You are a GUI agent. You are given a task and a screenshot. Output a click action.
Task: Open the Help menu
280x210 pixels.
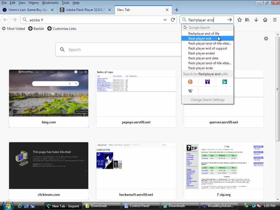pos(76,3)
